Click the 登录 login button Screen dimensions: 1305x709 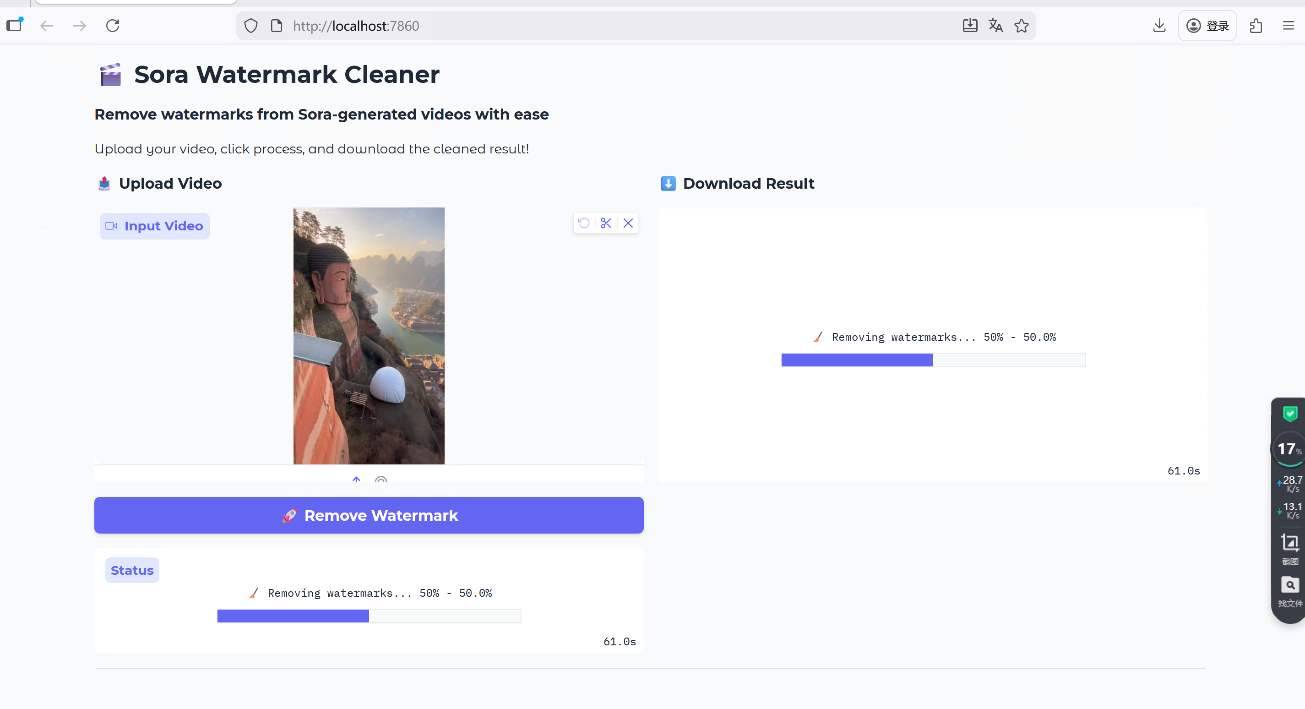click(x=1208, y=25)
